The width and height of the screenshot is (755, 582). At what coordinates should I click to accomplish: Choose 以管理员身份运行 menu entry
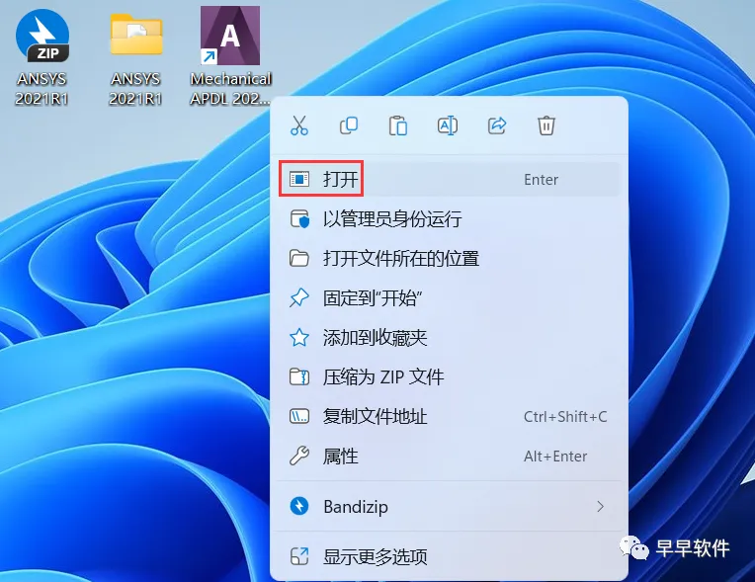tap(449, 219)
